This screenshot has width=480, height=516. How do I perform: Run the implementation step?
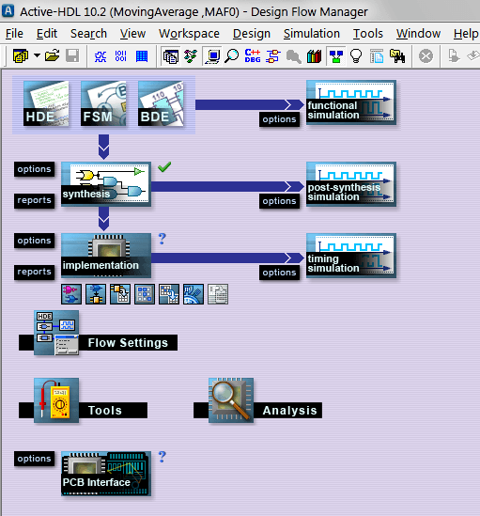pyautogui.click(x=106, y=256)
